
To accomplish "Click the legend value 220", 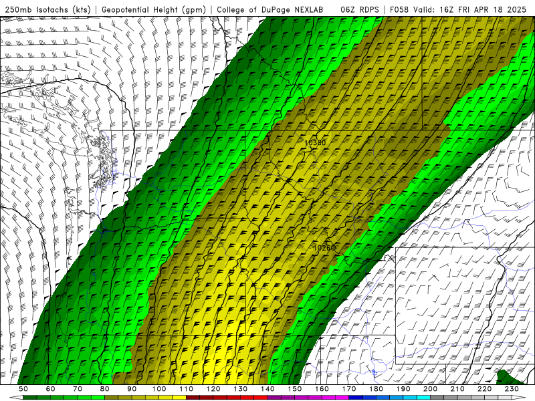I will click(484, 389).
